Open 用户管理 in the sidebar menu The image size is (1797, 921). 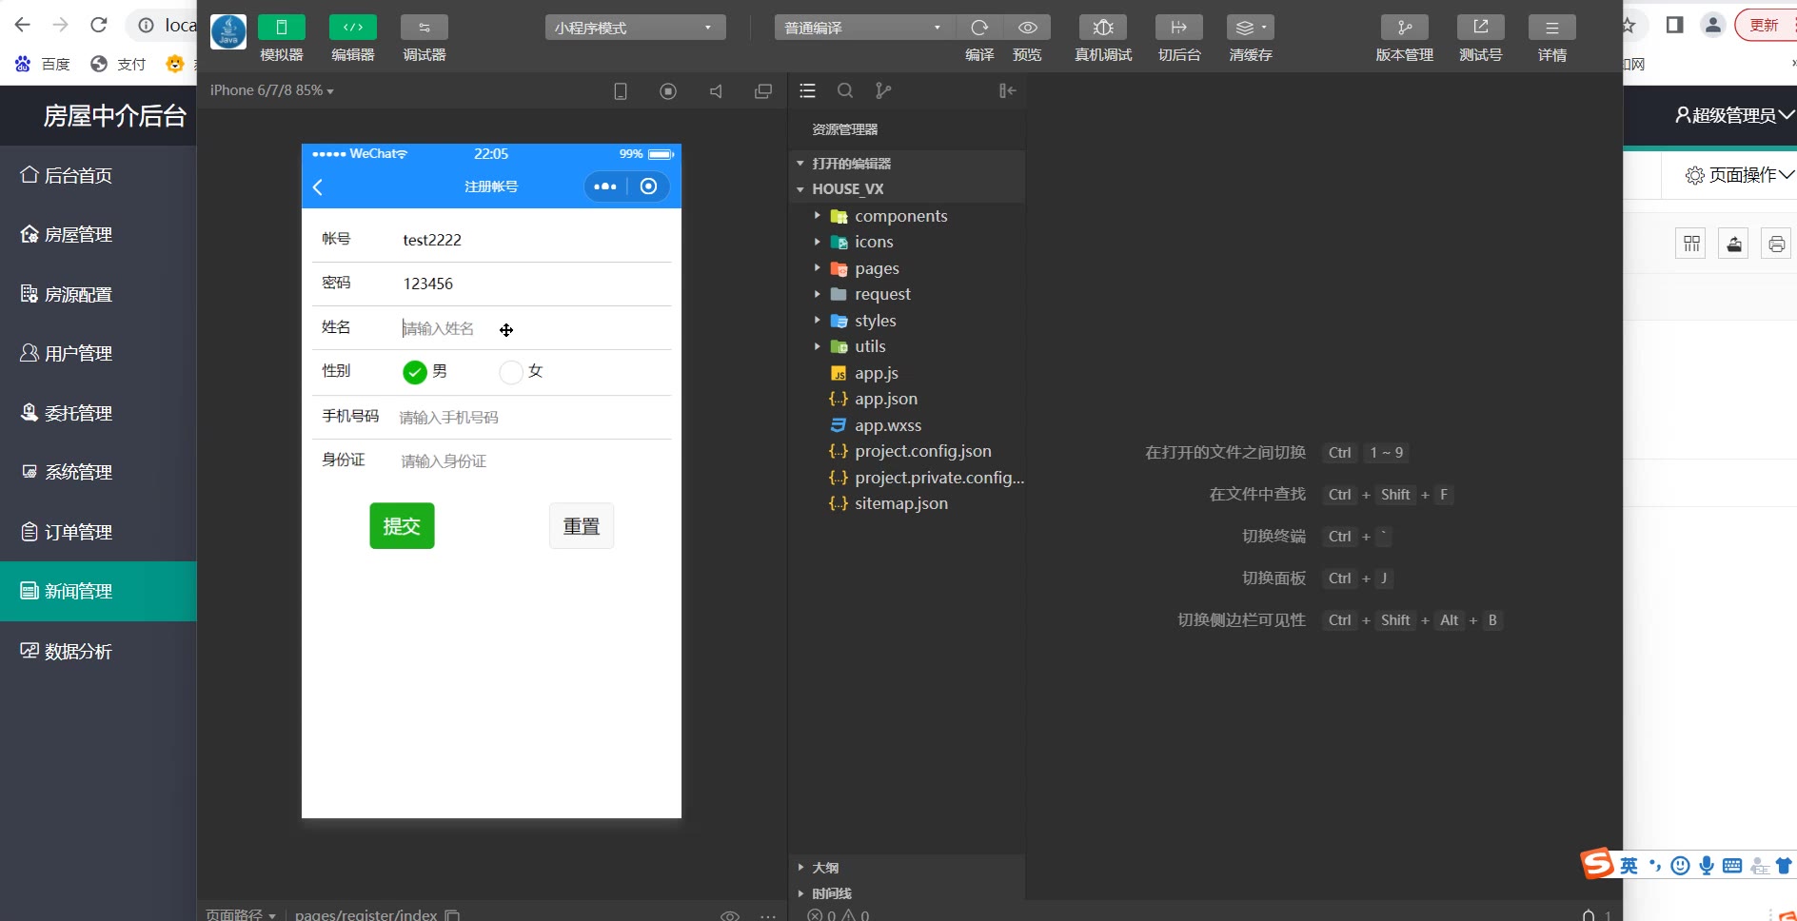tap(78, 354)
